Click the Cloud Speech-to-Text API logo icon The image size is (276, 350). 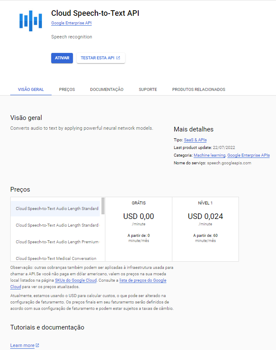31,21
